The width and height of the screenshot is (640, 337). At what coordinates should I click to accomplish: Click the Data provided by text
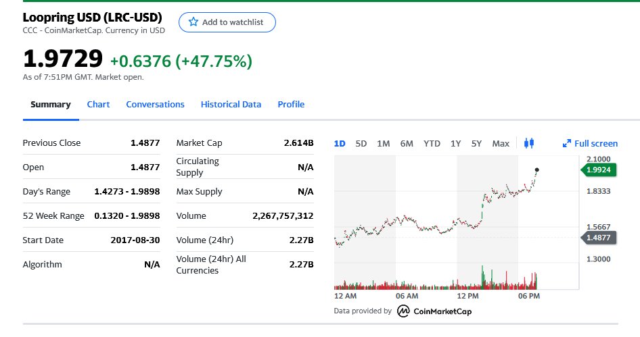[363, 311]
